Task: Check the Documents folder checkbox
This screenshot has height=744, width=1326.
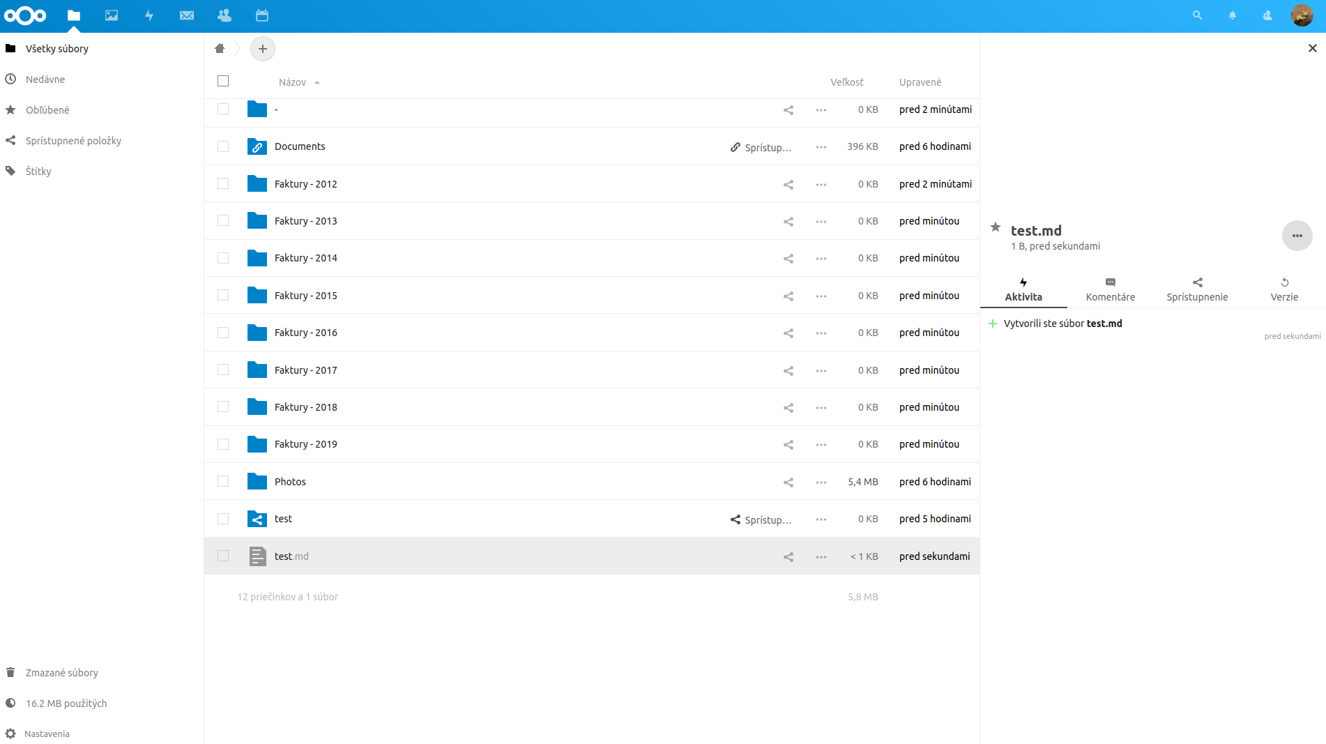Action: pyautogui.click(x=223, y=146)
